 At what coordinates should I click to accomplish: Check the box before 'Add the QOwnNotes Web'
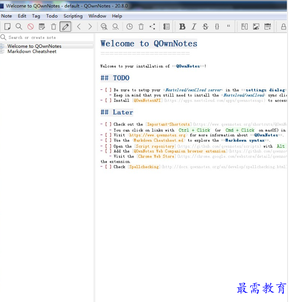(108, 151)
